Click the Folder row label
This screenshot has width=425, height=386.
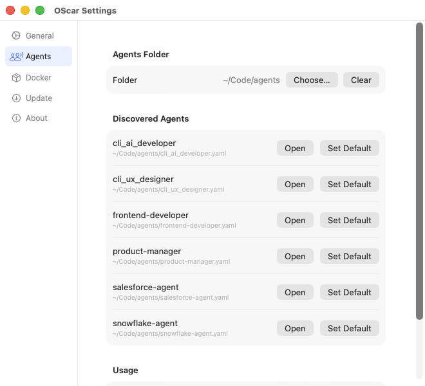pos(125,80)
